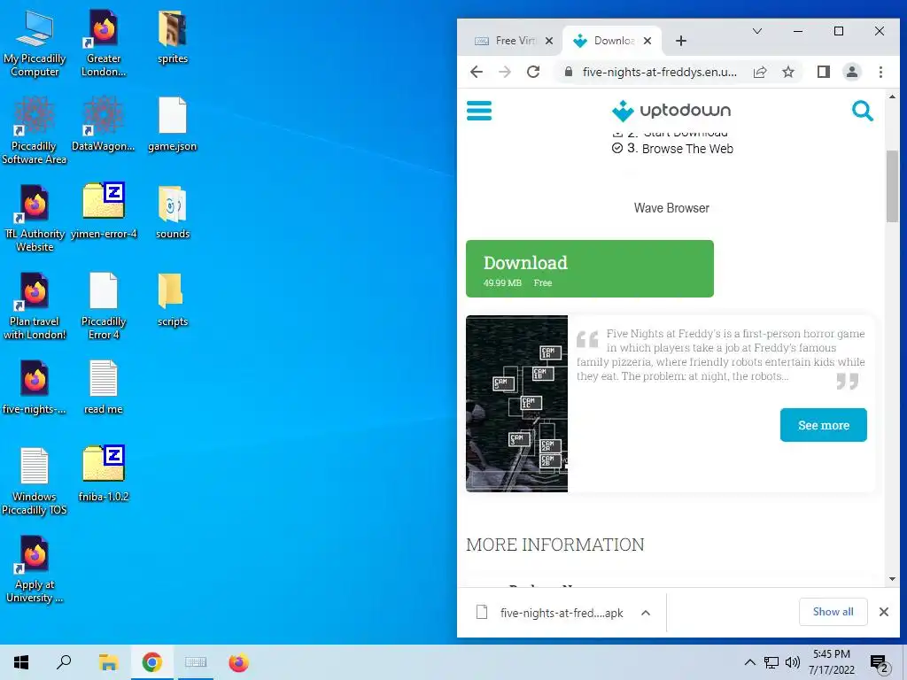Click the address bar URL field
Screen dimensions: 907x680
pos(659,72)
